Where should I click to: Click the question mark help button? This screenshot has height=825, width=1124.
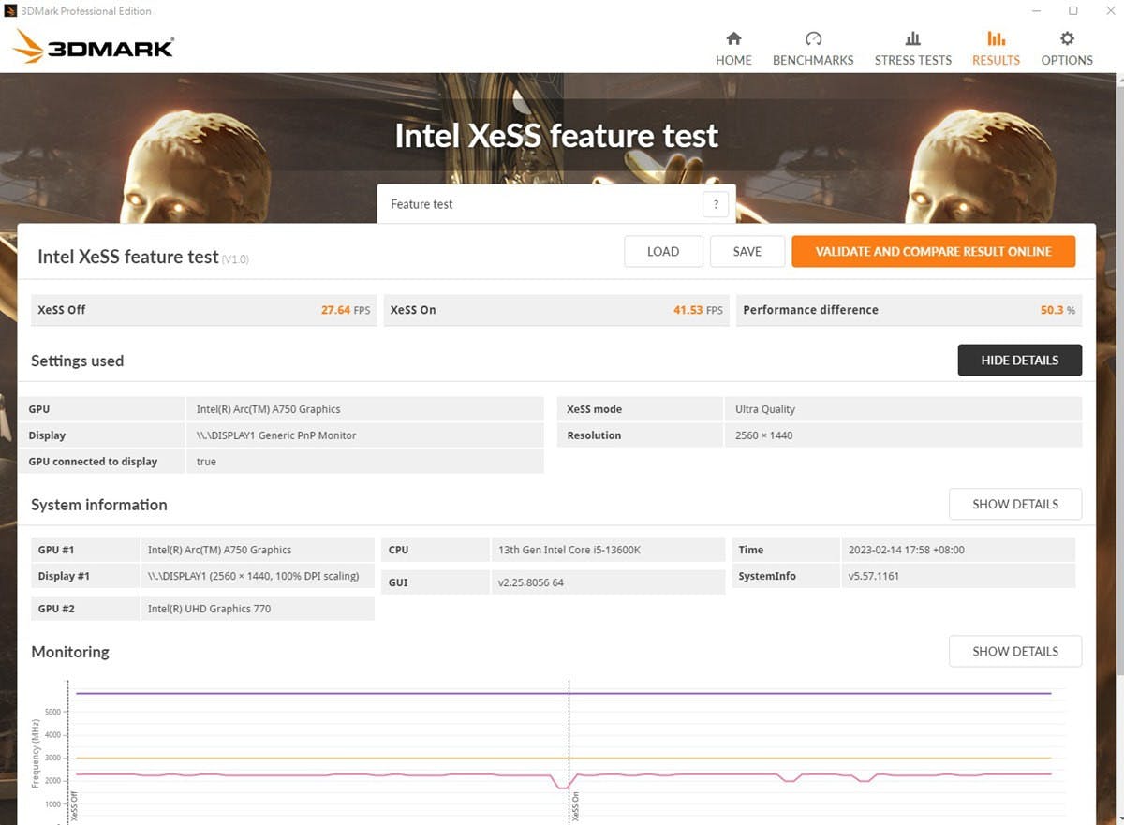(x=716, y=204)
